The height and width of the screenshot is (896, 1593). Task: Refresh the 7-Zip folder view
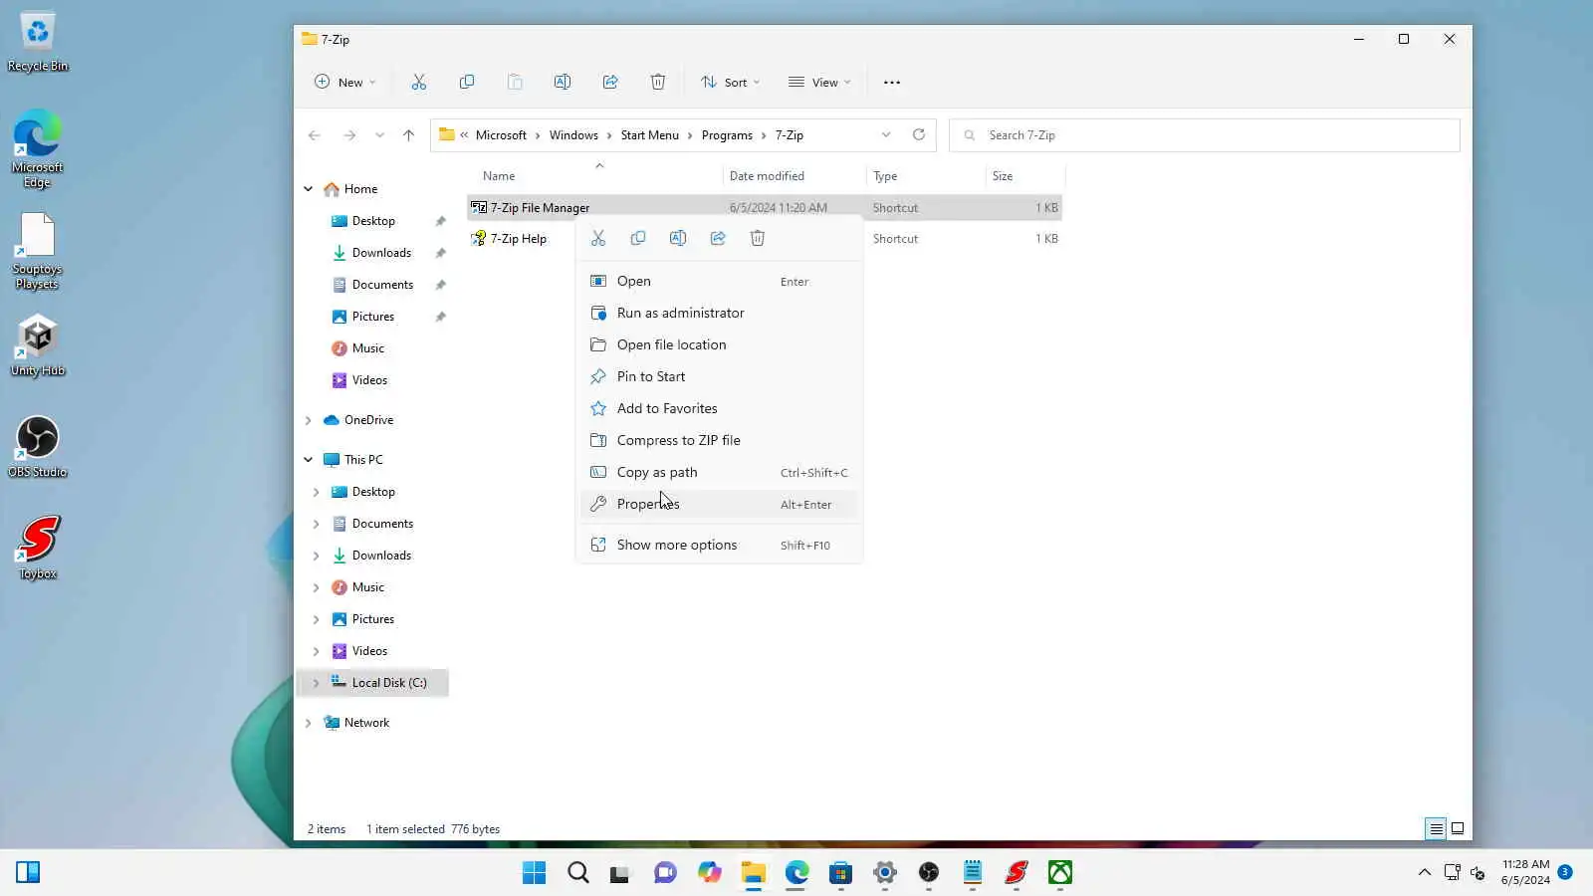click(919, 135)
